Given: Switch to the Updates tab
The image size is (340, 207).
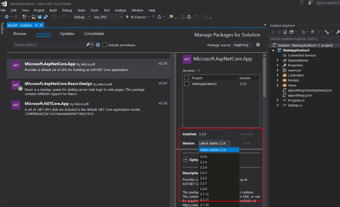Looking at the screenshot, I should pyautogui.click(x=67, y=34).
